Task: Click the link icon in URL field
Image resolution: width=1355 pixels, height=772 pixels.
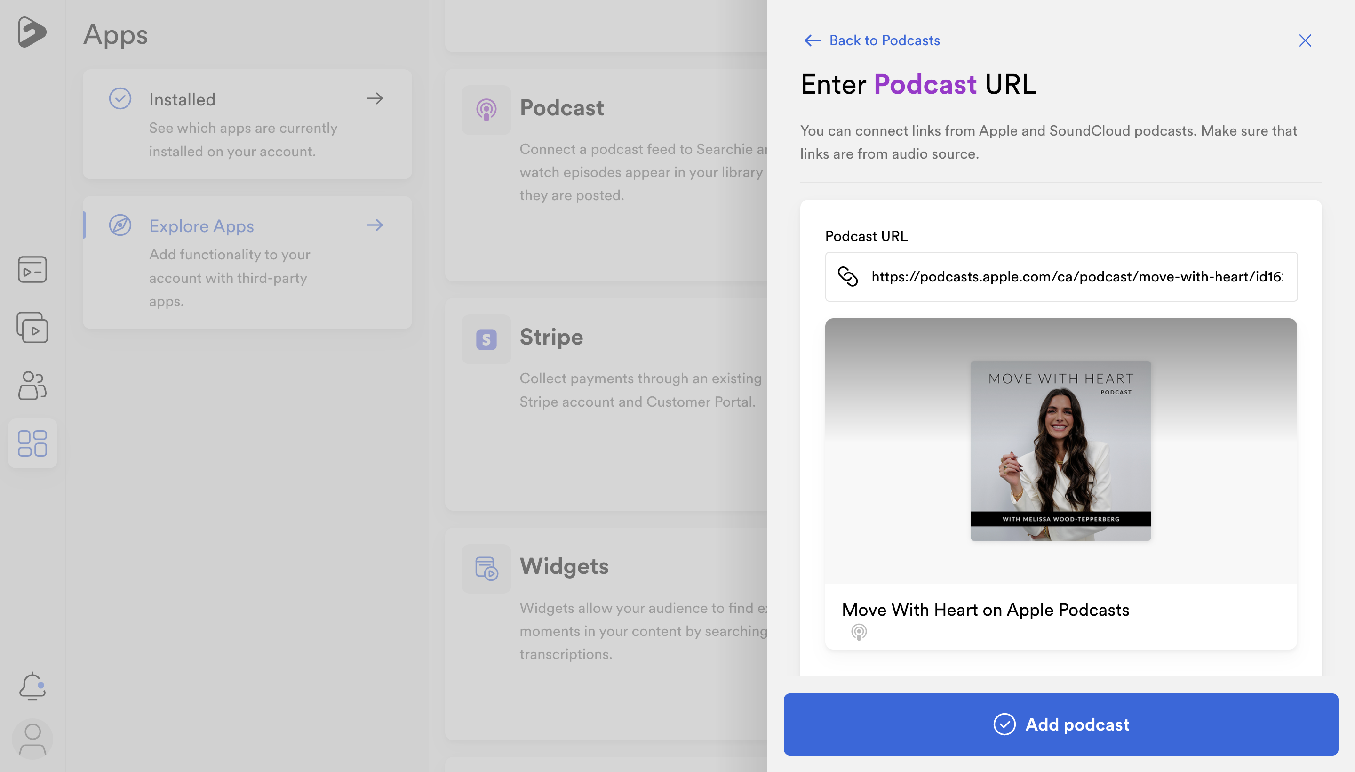Action: tap(847, 276)
